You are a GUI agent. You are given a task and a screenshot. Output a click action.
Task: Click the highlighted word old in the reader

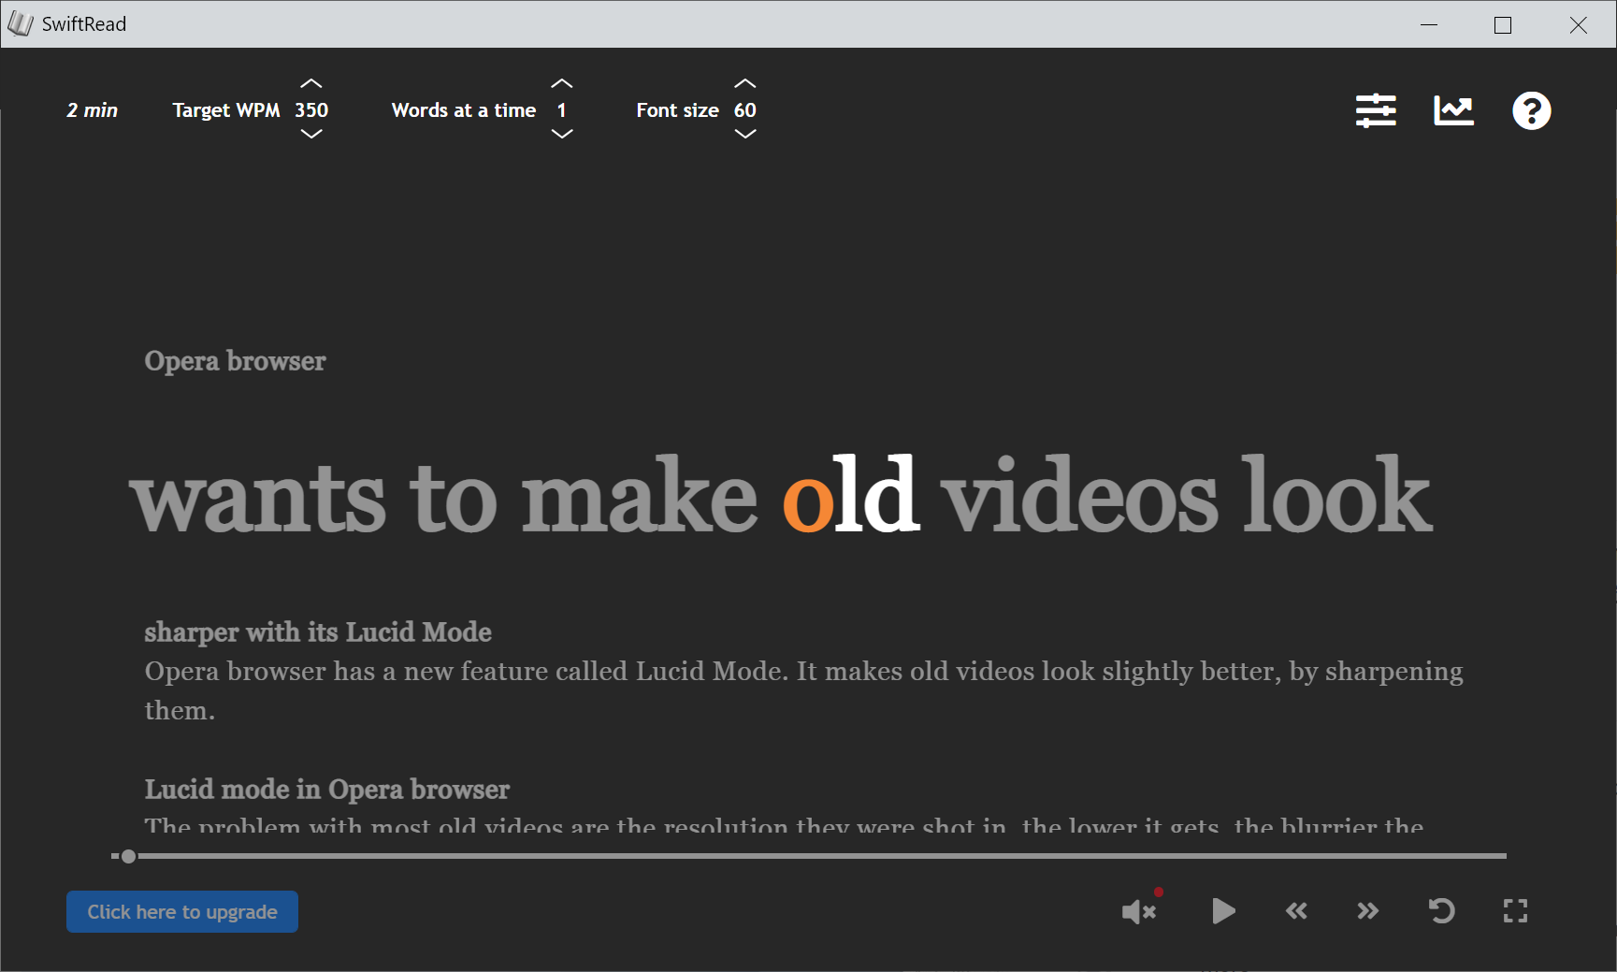[x=850, y=496]
